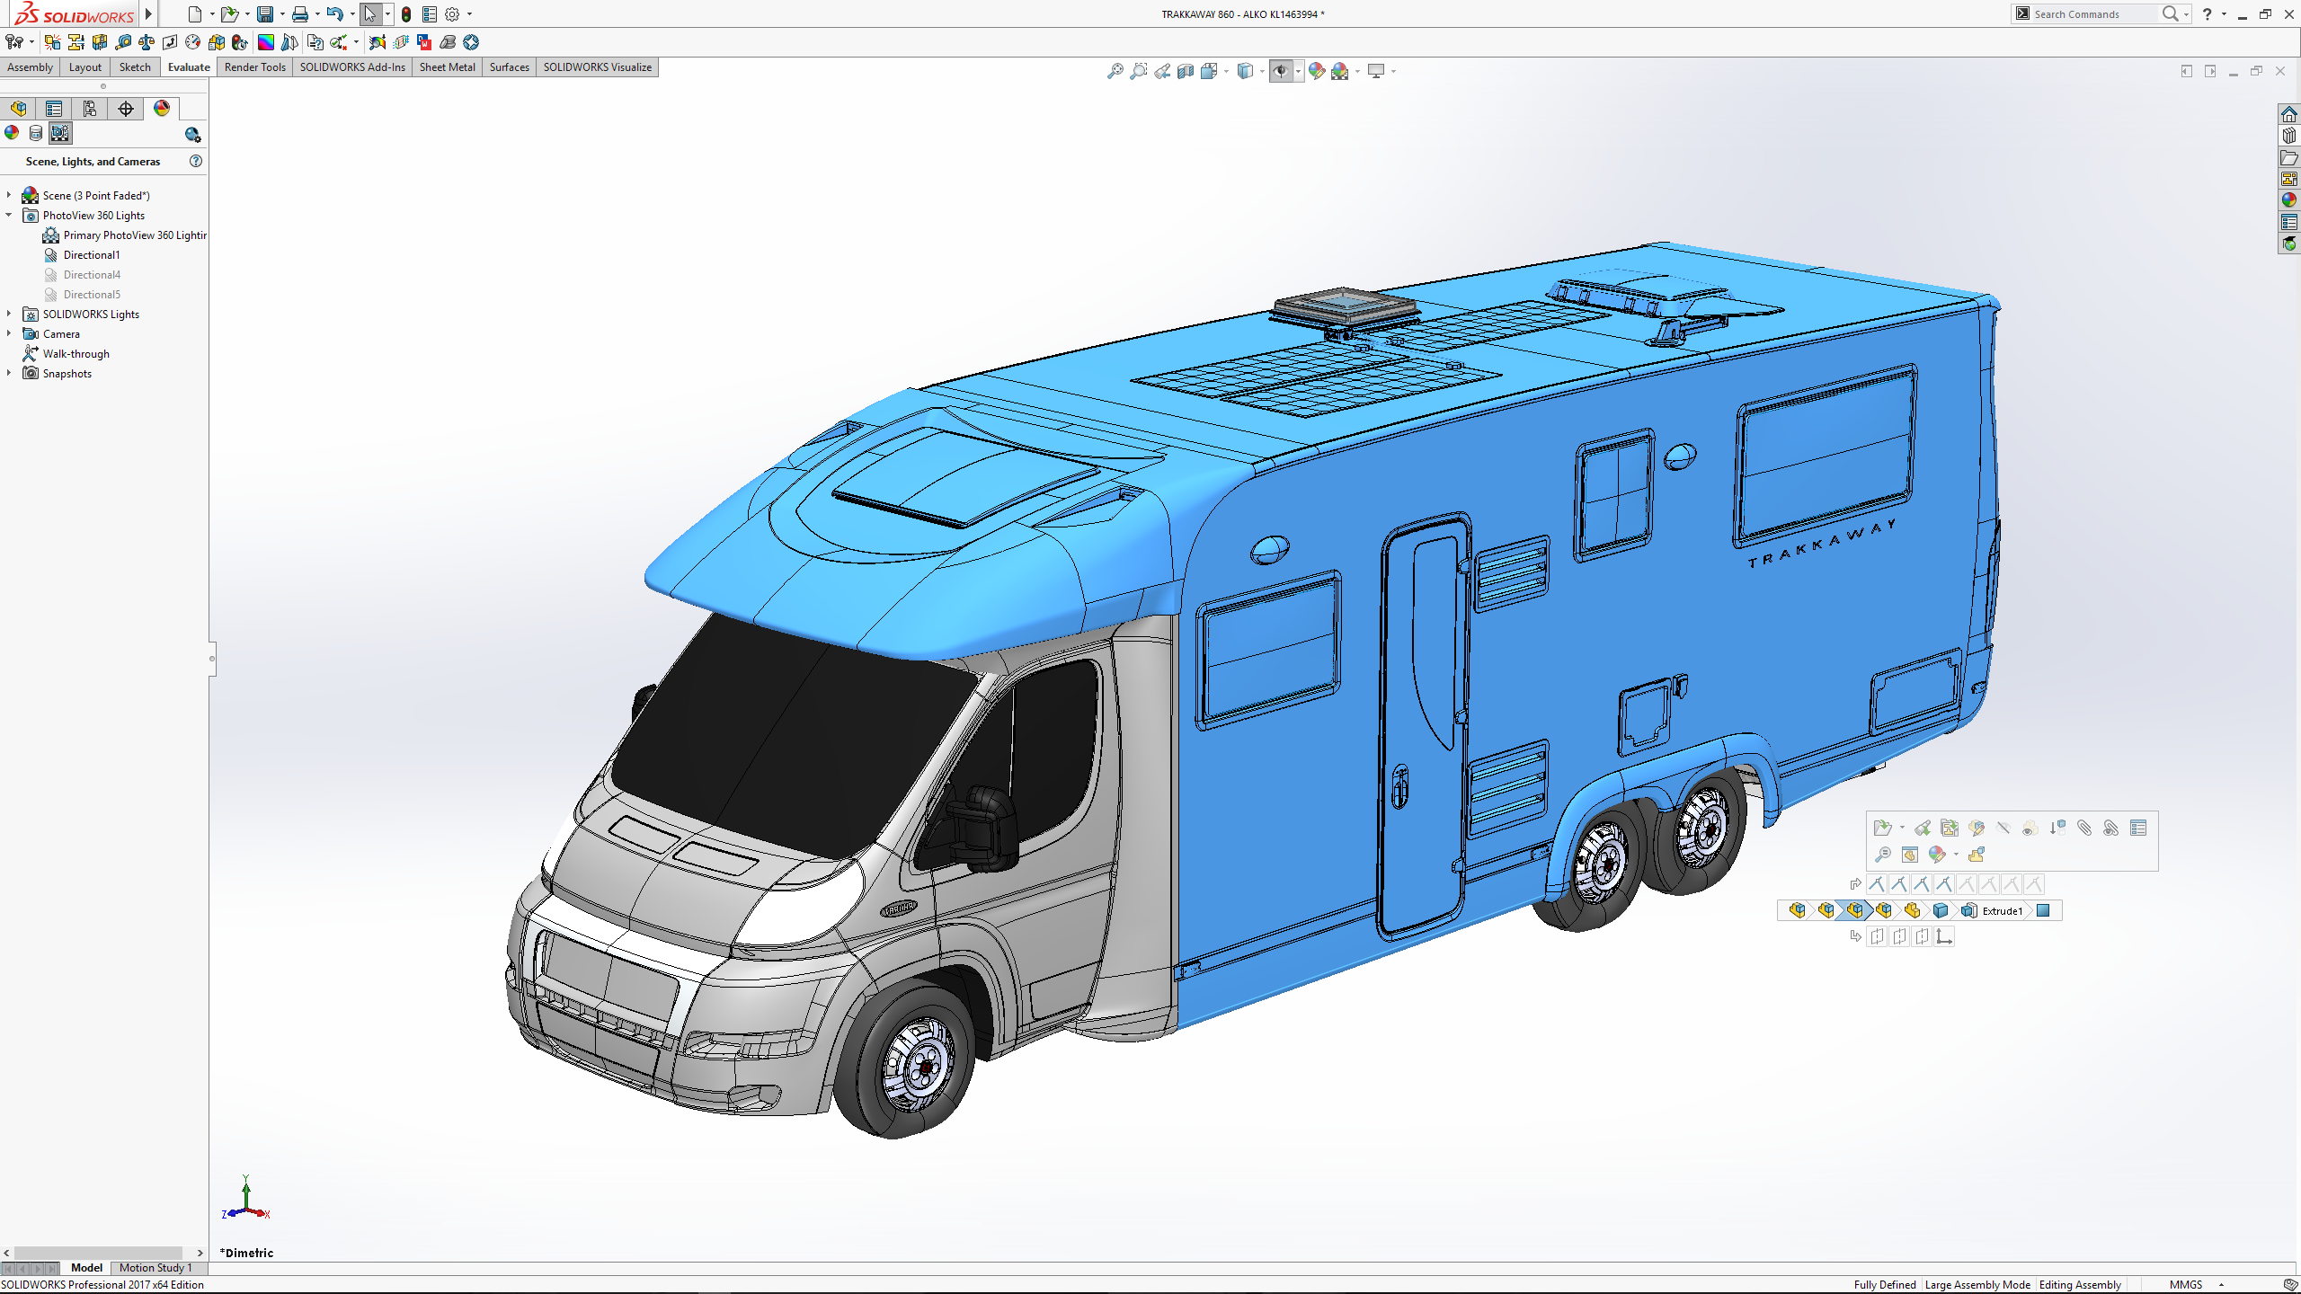
Task: Open the ConfigurationManager tab icon
Action: (90, 109)
